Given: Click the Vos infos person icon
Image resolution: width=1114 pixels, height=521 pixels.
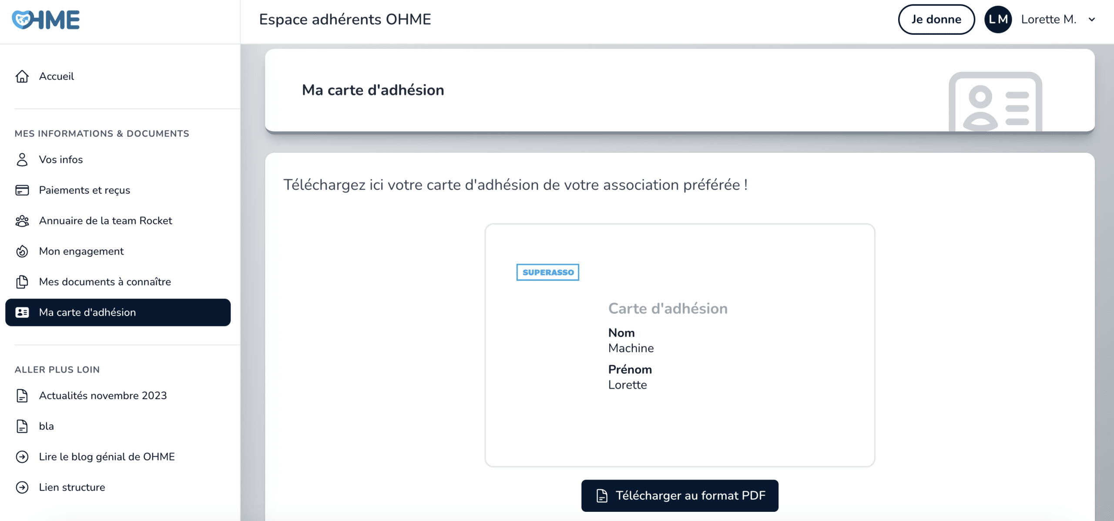Looking at the screenshot, I should point(22,160).
